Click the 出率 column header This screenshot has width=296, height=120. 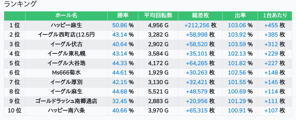[x=240, y=16]
